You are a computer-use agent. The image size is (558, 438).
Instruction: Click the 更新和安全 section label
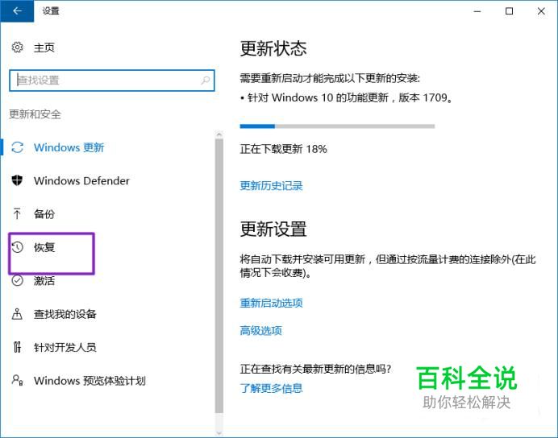click(x=35, y=114)
